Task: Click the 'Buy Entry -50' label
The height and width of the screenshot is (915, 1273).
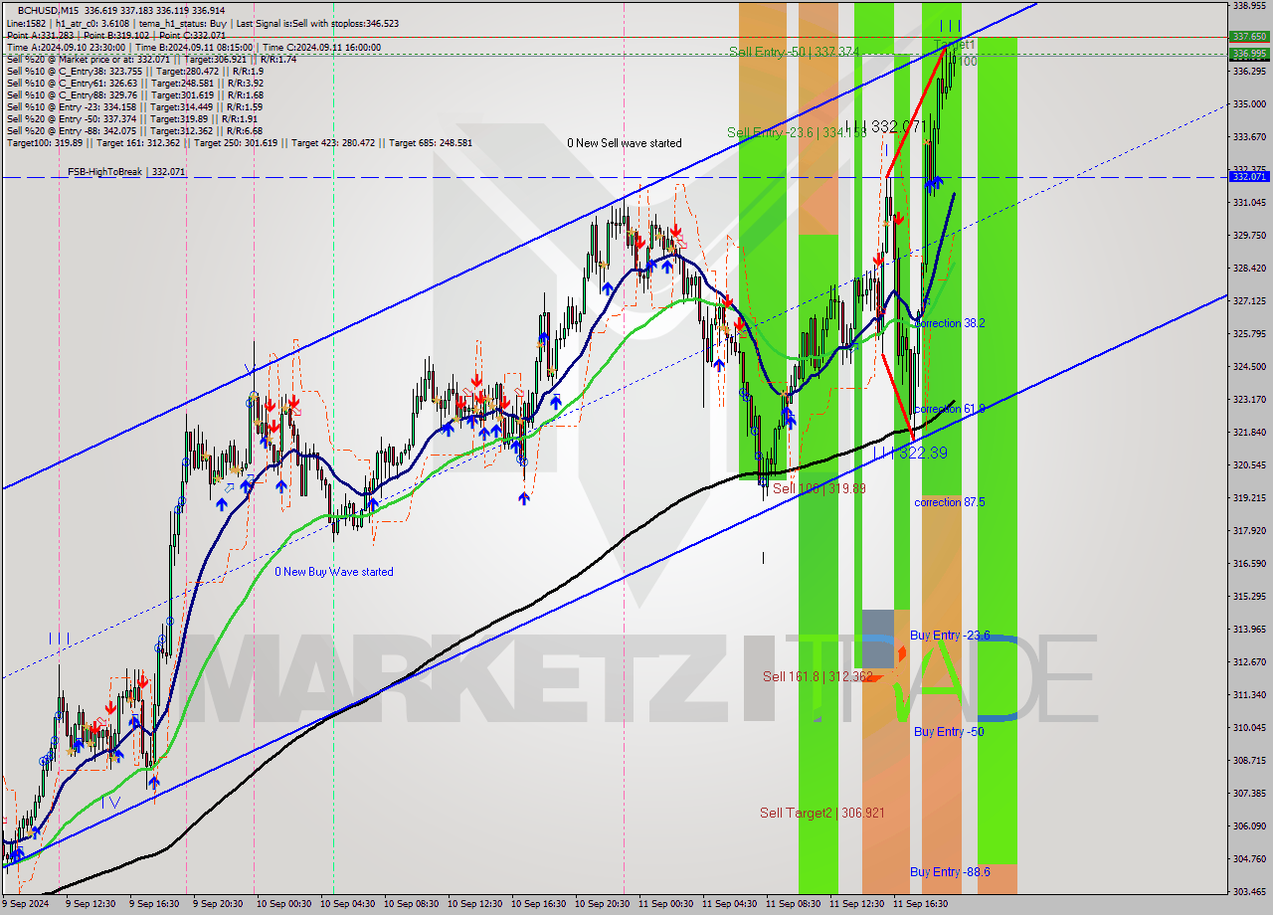Action: 949,732
